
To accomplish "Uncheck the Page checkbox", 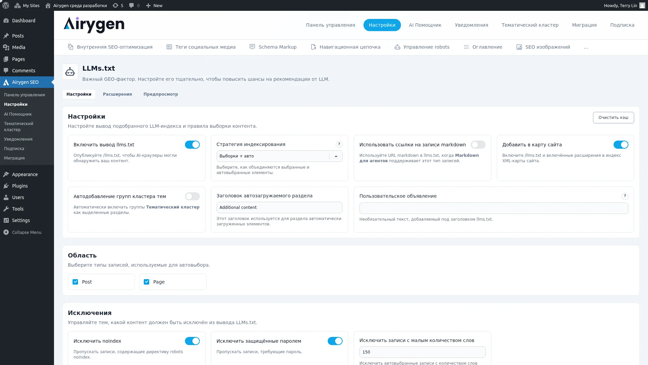I will point(146,282).
